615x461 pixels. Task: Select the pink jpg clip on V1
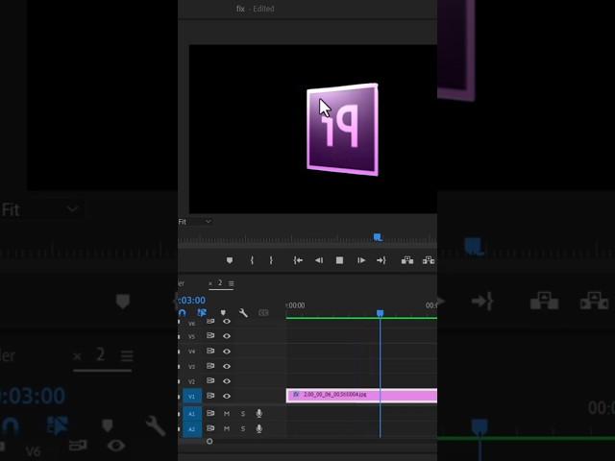[361, 395]
